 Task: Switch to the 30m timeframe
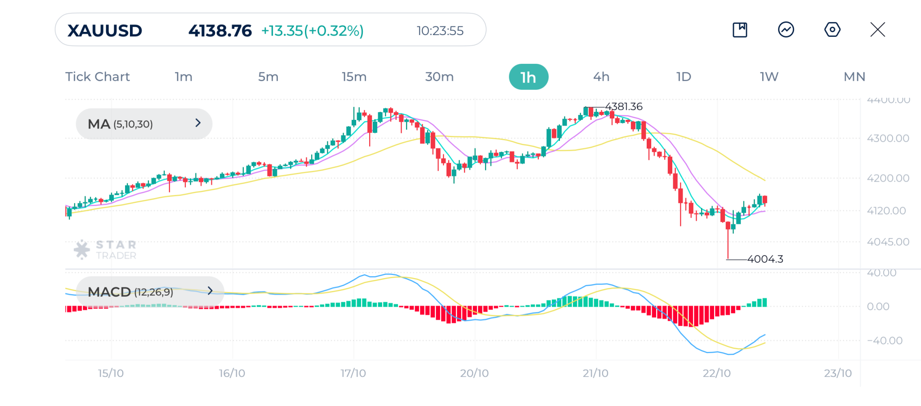(x=439, y=77)
